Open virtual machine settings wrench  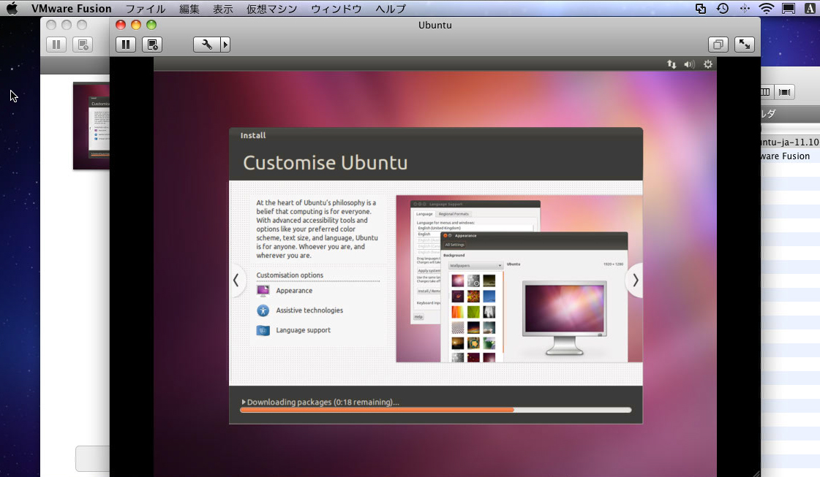206,45
